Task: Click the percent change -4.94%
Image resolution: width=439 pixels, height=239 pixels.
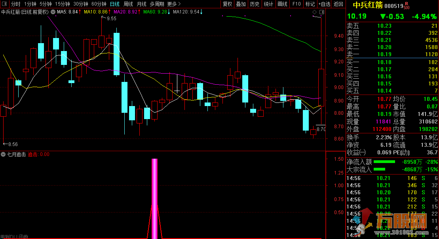Action: pos(424,17)
